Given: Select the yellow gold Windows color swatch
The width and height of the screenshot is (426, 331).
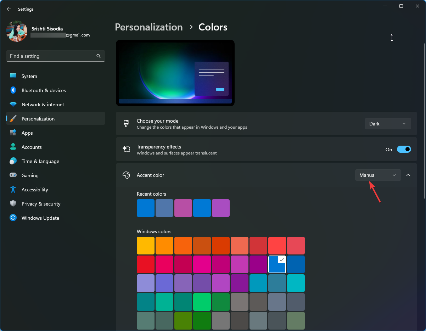Looking at the screenshot, I should click(146, 246).
